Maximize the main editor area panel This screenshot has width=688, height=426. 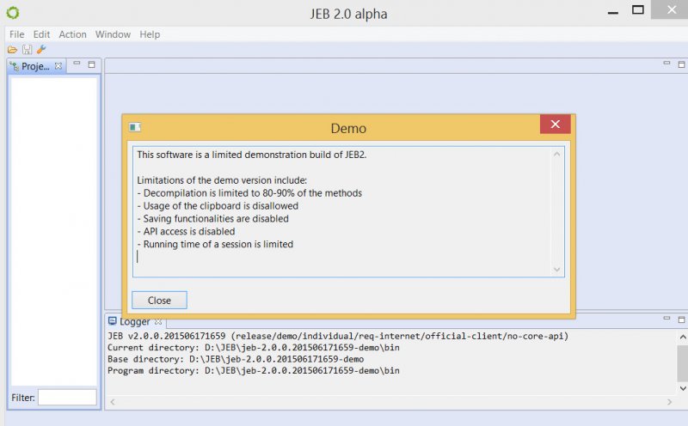681,64
